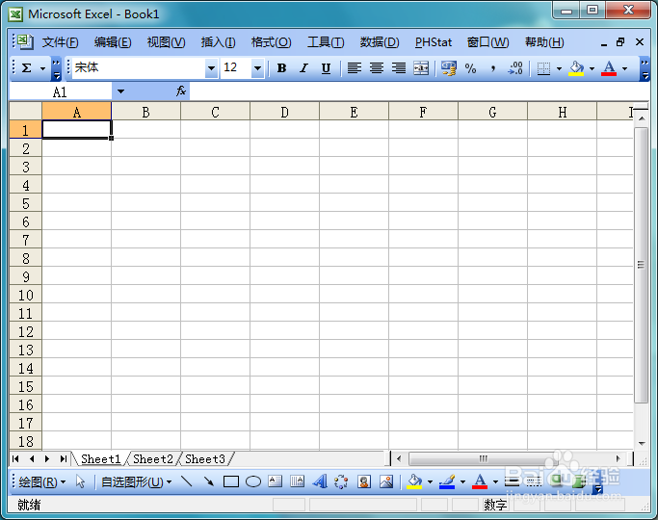Apply cell Borders icon

[544, 68]
